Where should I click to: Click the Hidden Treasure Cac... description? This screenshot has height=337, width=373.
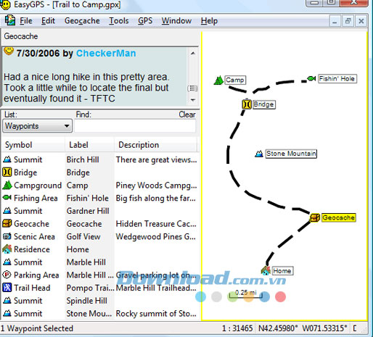(156, 223)
